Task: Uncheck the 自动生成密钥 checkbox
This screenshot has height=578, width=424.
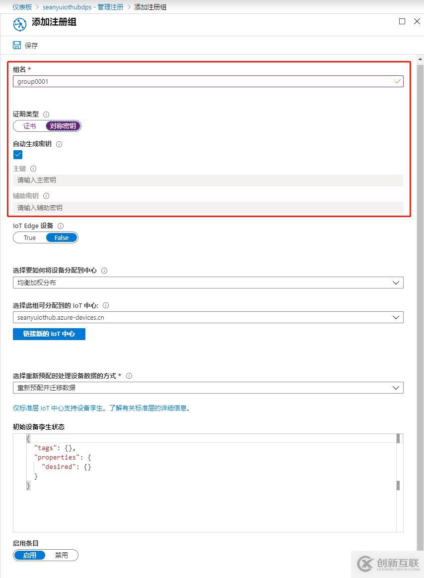Action: (x=18, y=155)
